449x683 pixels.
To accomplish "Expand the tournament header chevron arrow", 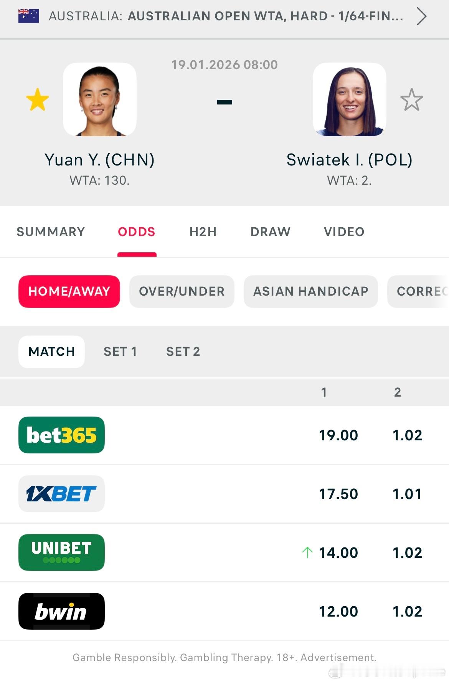I will pos(421,17).
